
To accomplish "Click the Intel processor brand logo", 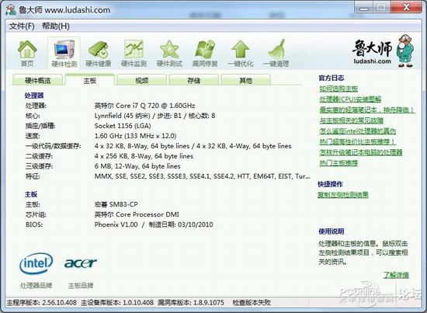I will pyautogui.click(x=36, y=263).
